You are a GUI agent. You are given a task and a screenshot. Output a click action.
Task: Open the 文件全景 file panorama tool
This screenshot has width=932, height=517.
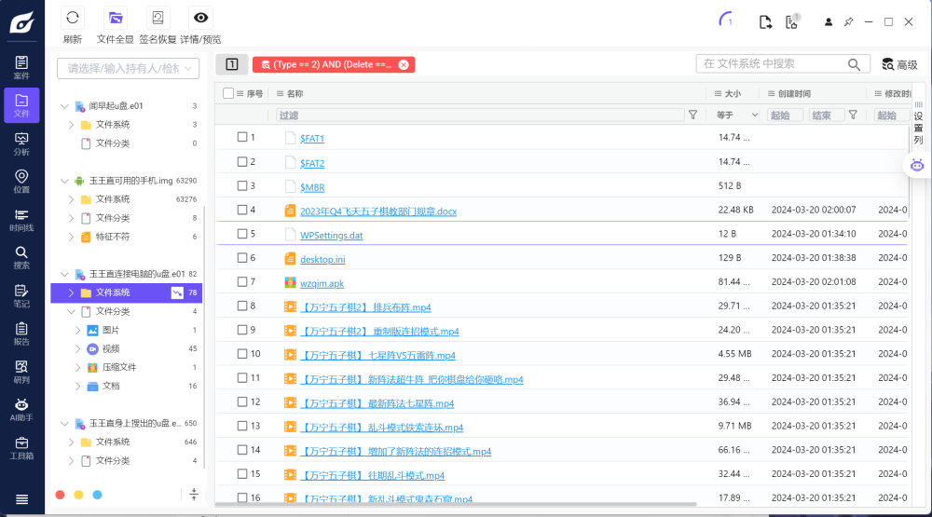pyautogui.click(x=116, y=19)
